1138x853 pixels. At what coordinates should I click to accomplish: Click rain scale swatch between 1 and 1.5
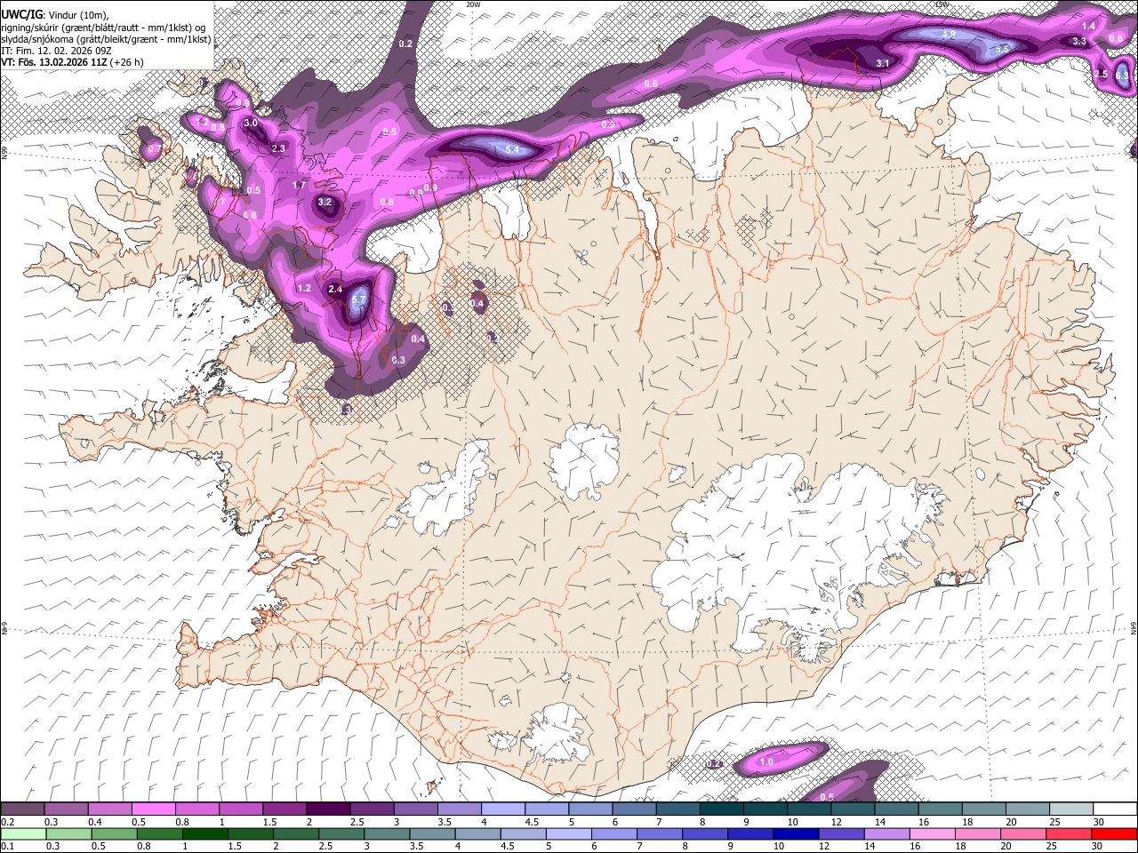pos(205,833)
